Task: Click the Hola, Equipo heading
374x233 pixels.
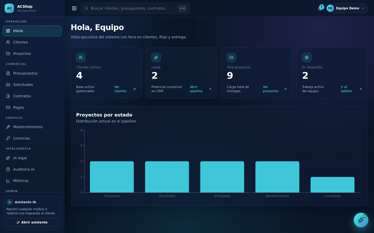Action: coord(97,27)
